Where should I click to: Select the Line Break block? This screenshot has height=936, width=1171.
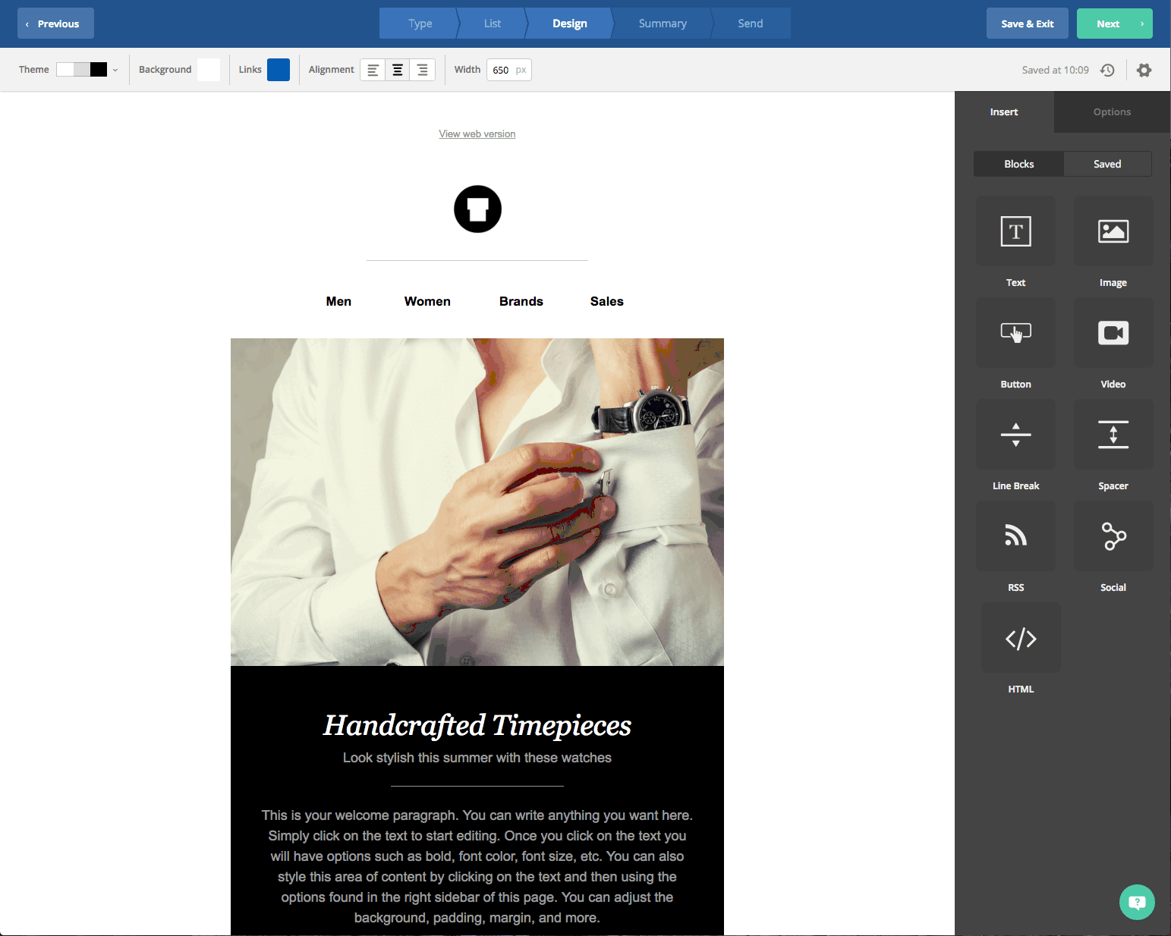coord(1015,435)
